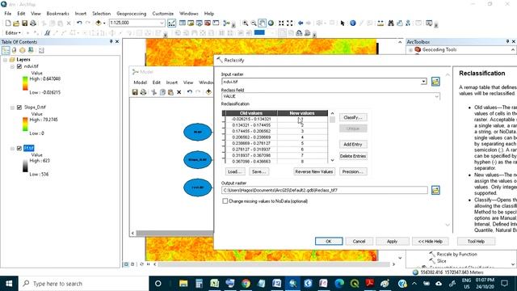Click the ndvi.tif color ramp legend
517x291 pixels.
point(25,83)
